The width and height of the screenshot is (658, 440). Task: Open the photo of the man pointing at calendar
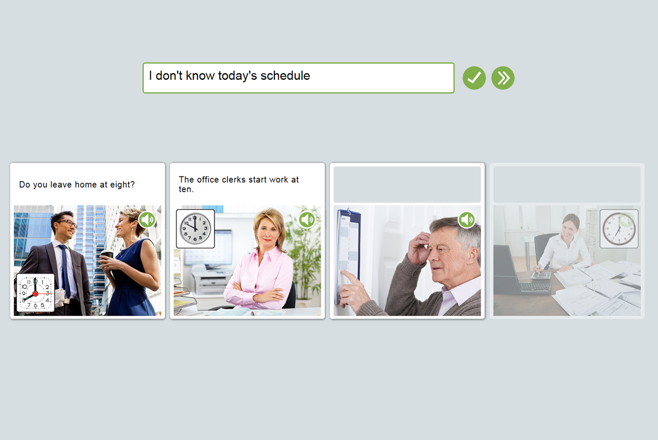[407, 260]
